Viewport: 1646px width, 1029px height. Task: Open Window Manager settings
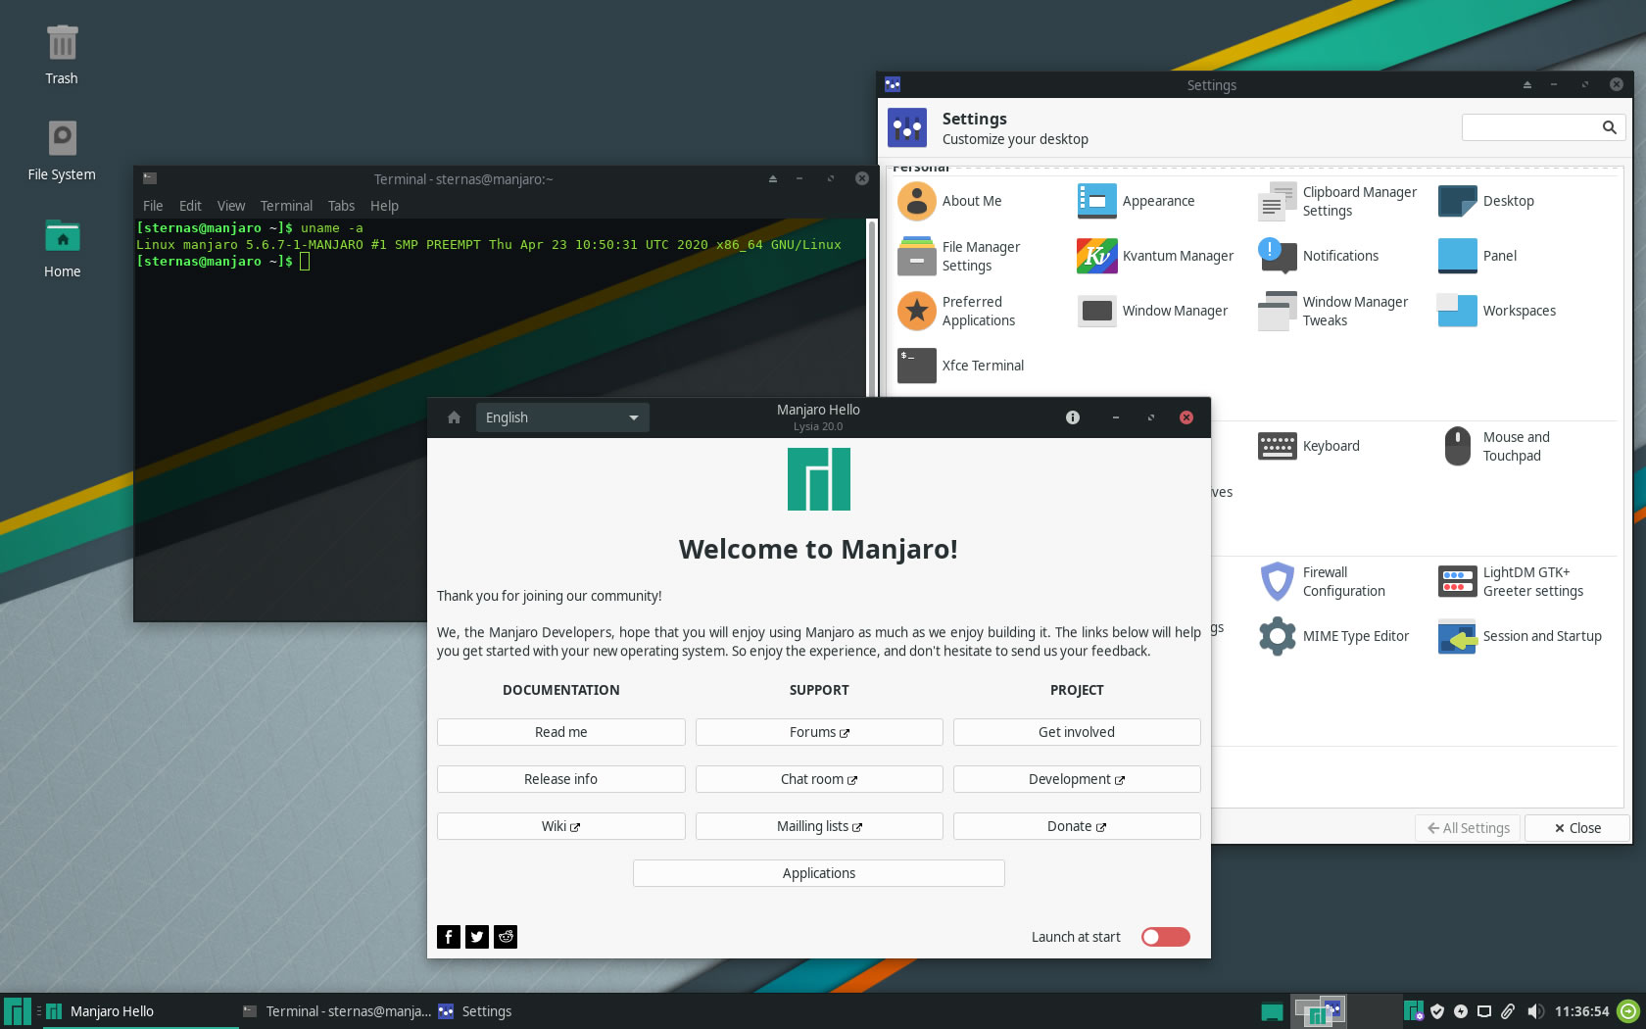click(1152, 311)
